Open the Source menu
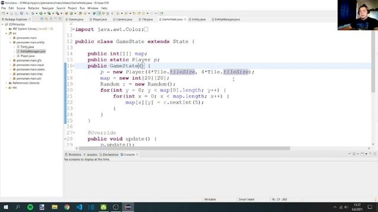Image resolution: width=378 pixels, height=212 pixels. 21,8
